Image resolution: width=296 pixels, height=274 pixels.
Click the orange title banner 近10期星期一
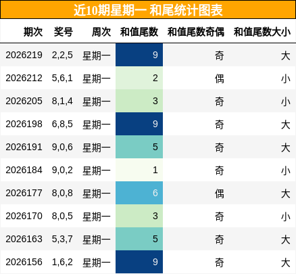(x=148, y=9)
